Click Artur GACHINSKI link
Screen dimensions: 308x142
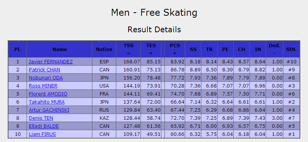[x=49, y=110]
